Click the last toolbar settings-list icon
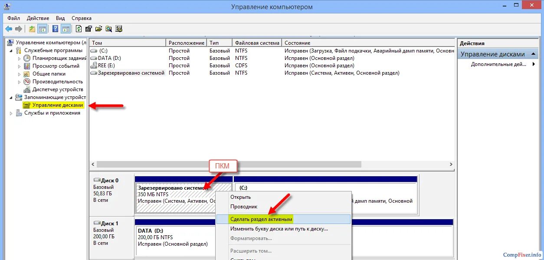Image resolution: width=544 pixels, height=260 pixels. coord(118,29)
